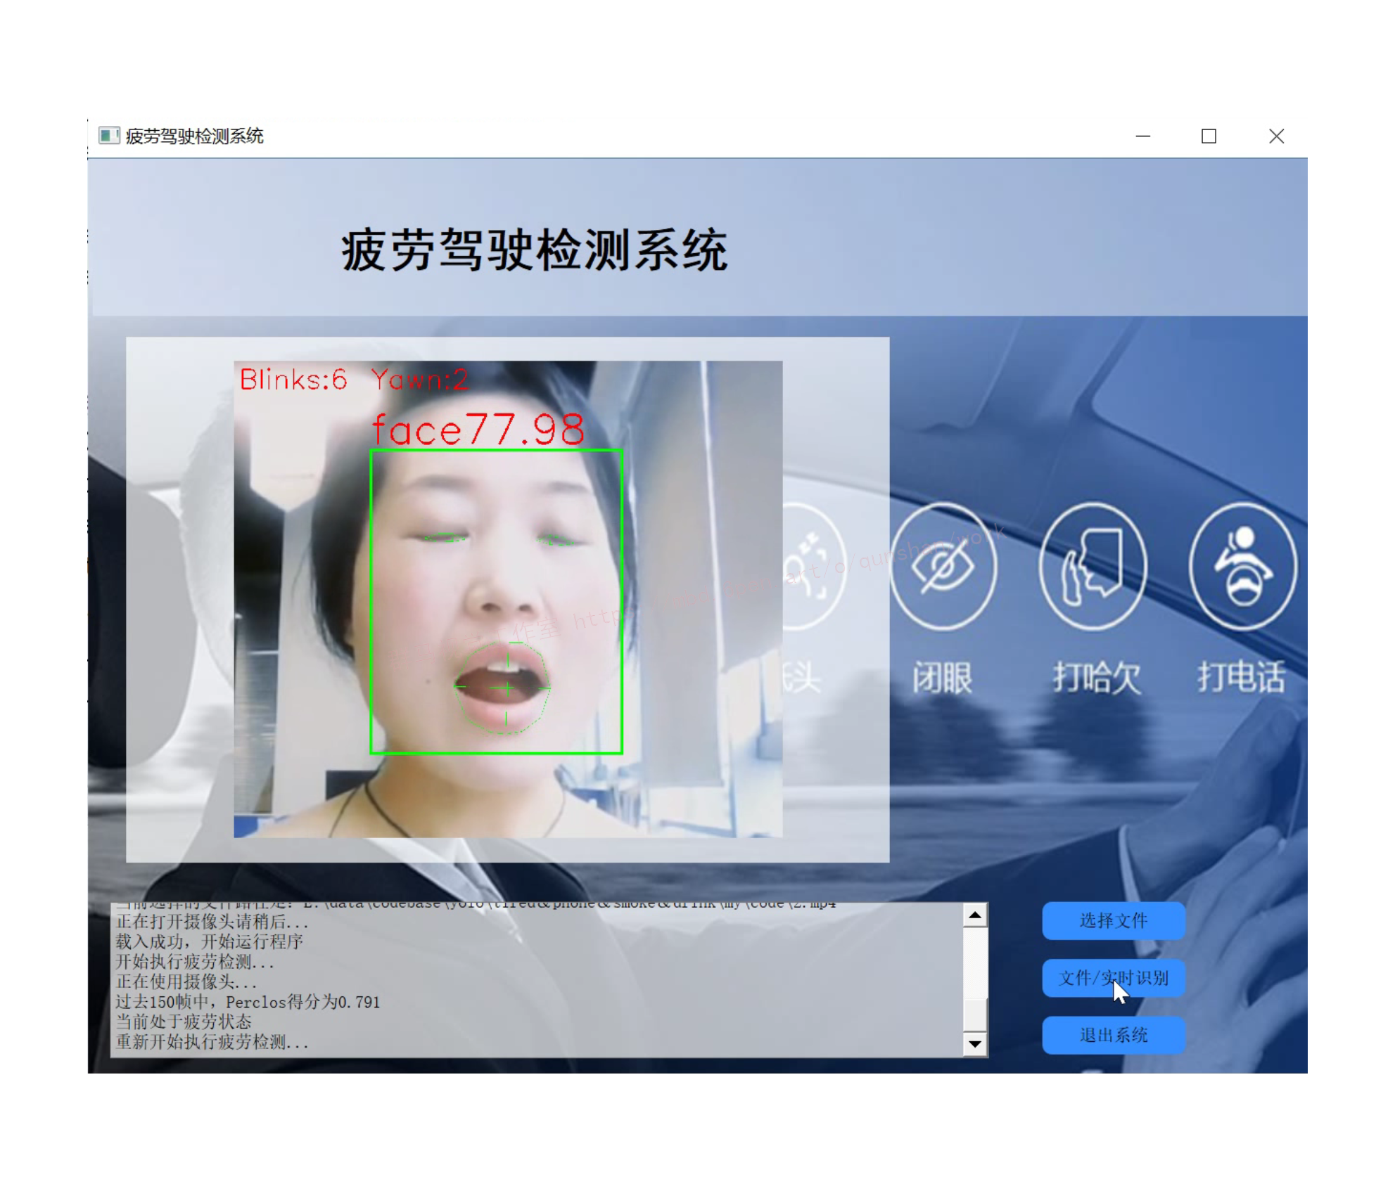Click the app icon in title bar
1395x1191 pixels.
(108, 136)
